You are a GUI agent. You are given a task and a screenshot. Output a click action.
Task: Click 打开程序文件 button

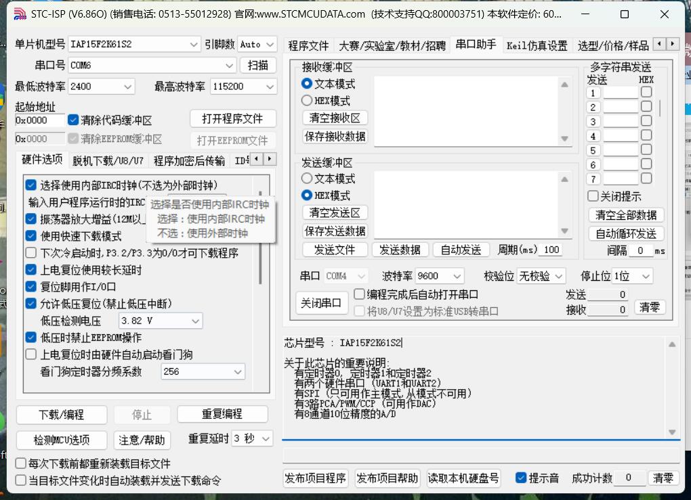(x=232, y=118)
